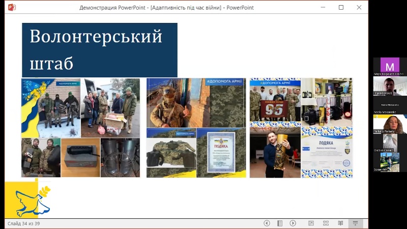
Task: Select the male participant video with white background
Action: pos(390,86)
